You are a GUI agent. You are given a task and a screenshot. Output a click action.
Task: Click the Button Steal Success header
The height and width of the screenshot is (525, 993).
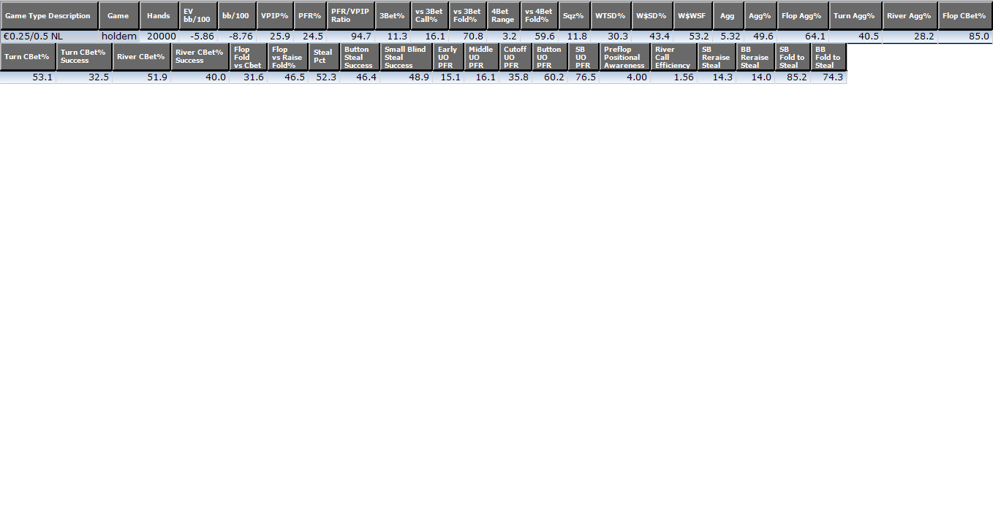(x=360, y=56)
